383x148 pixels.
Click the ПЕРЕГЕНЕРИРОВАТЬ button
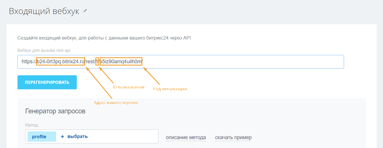(x=47, y=82)
